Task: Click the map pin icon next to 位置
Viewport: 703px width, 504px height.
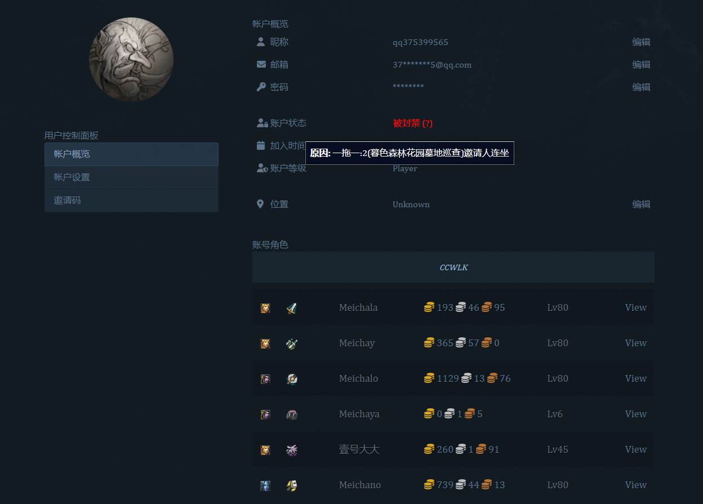Action: 260,204
